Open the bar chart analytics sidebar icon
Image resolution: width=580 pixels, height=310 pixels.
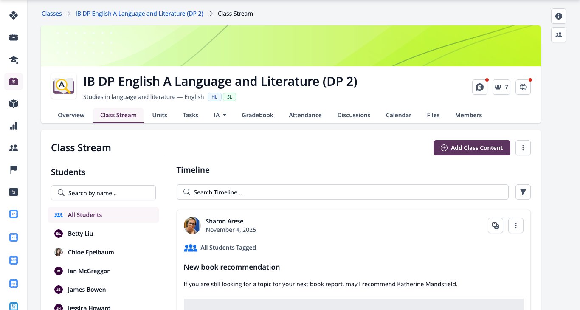[14, 126]
